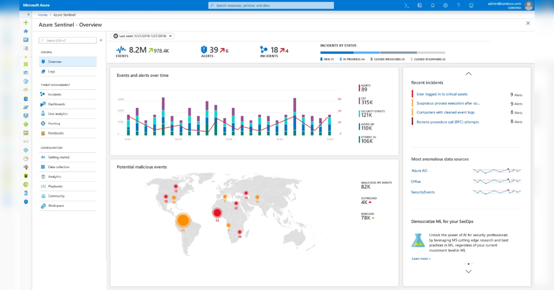Click the notifications bell icon
554x290 pixels.
point(432,6)
